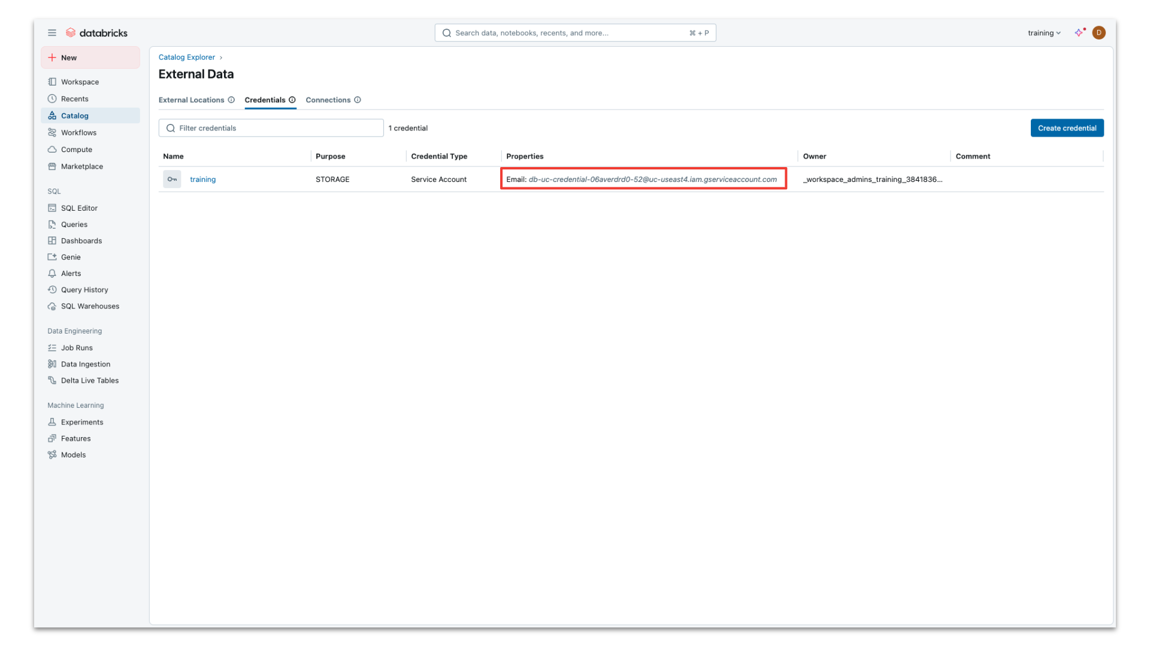Open the Databricks Assistant sparkle icon

(x=1079, y=33)
